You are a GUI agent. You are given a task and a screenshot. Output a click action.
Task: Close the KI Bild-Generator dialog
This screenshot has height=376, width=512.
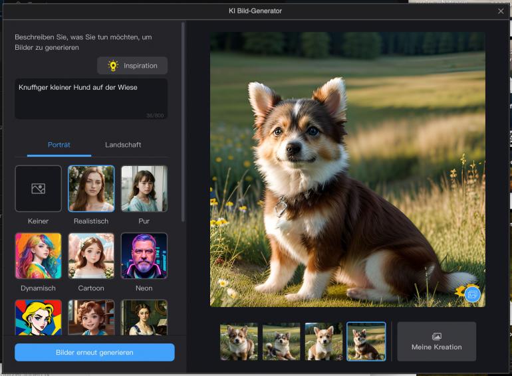pyautogui.click(x=501, y=11)
